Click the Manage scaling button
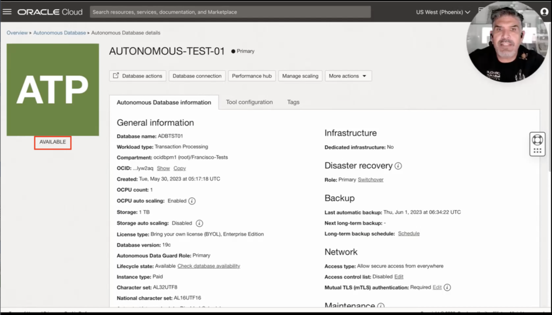The height and width of the screenshot is (315, 552). (300, 76)
